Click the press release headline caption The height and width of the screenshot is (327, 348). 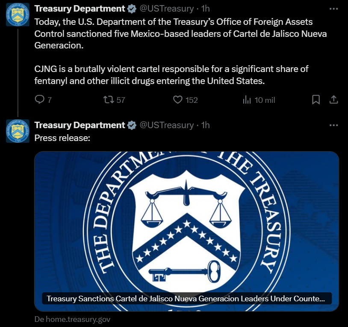coord(186,299)
